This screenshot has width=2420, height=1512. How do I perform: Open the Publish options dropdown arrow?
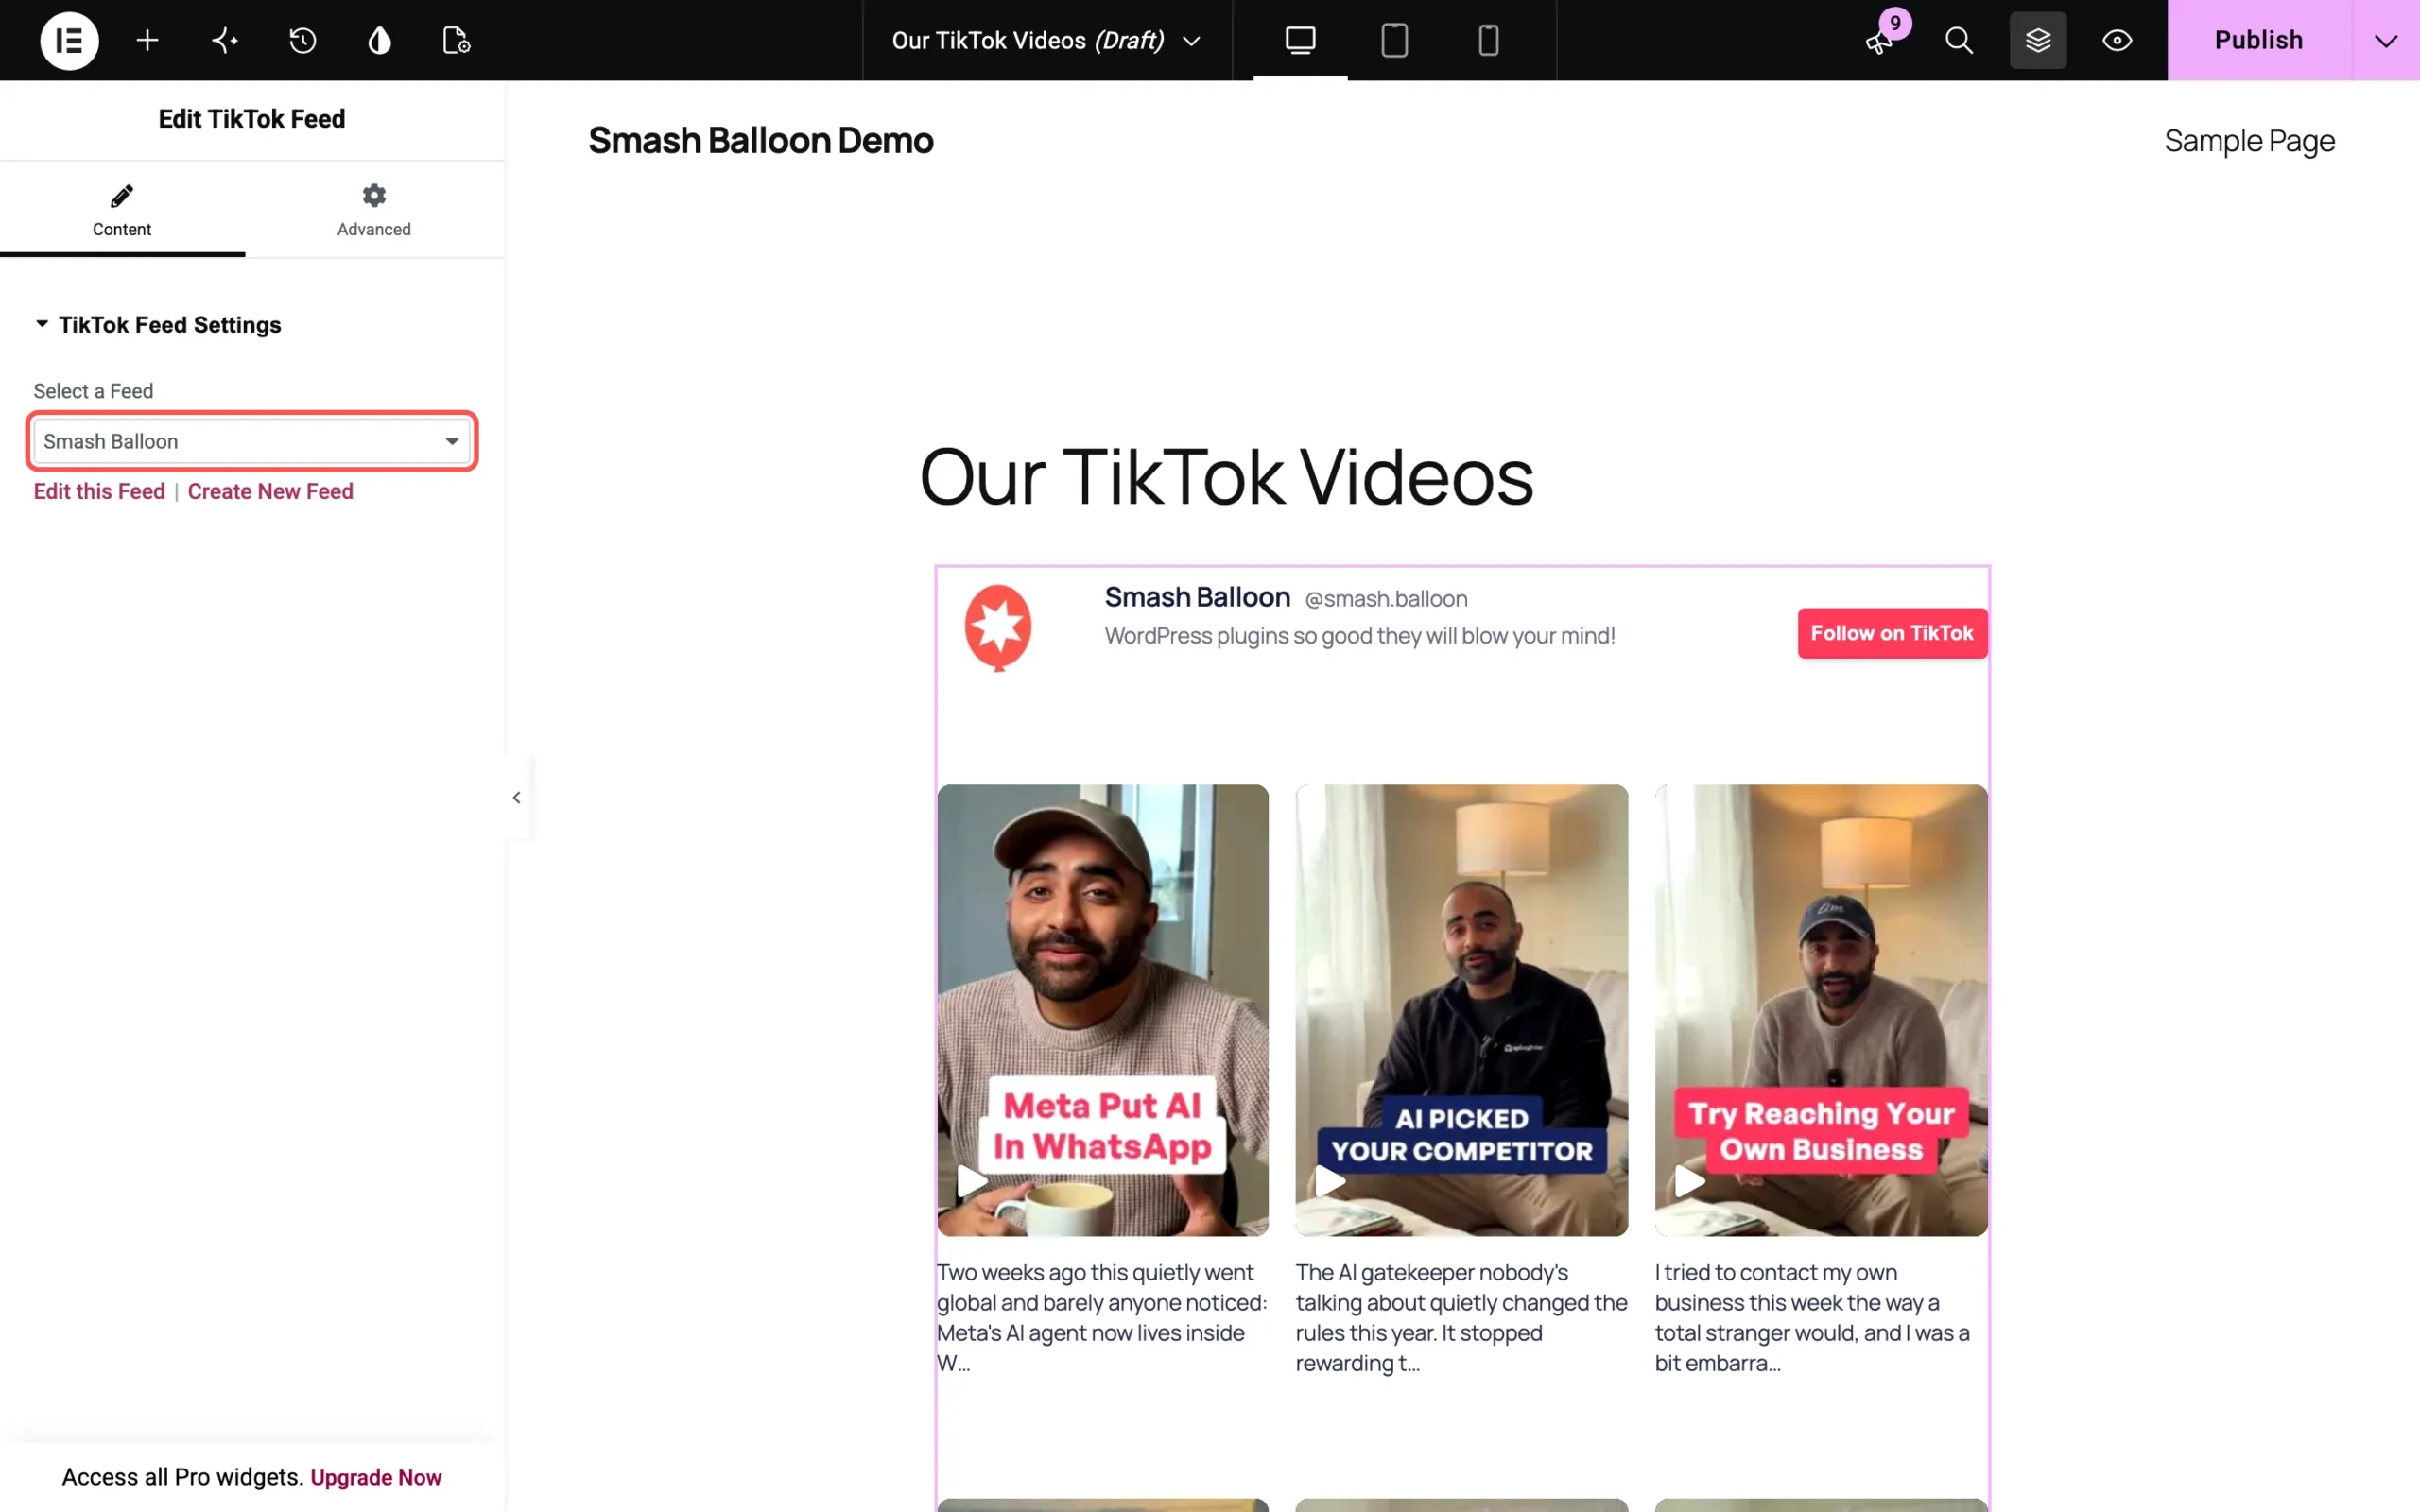2386,40
